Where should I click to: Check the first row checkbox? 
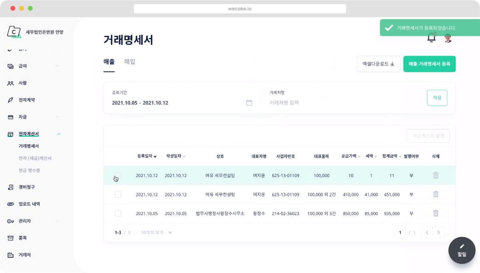[118, 175]
